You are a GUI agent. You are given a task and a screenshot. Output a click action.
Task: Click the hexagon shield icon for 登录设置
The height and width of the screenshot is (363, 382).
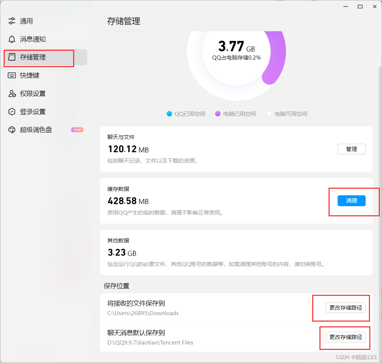(x=12, y=111)
